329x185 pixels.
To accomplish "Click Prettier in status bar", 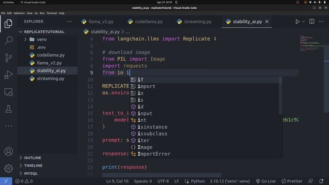I will click(292, 181).
